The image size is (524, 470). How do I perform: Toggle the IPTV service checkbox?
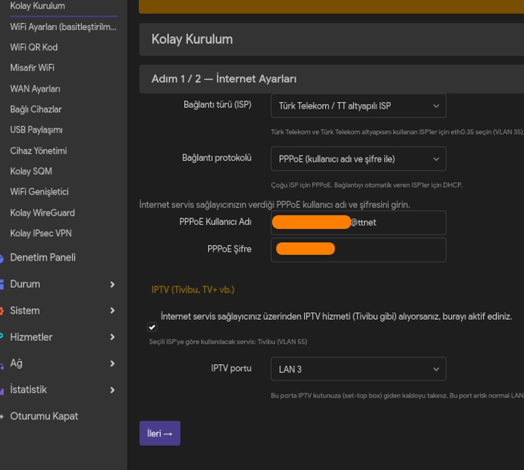click(x=152, y=327)
